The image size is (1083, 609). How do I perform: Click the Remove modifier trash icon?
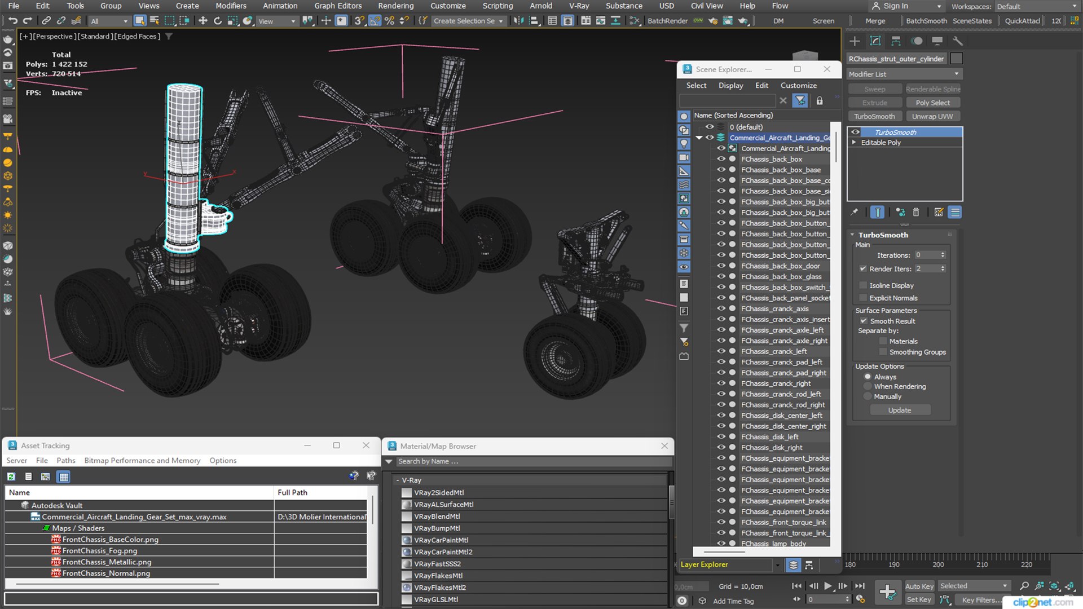tap(916, 212)
